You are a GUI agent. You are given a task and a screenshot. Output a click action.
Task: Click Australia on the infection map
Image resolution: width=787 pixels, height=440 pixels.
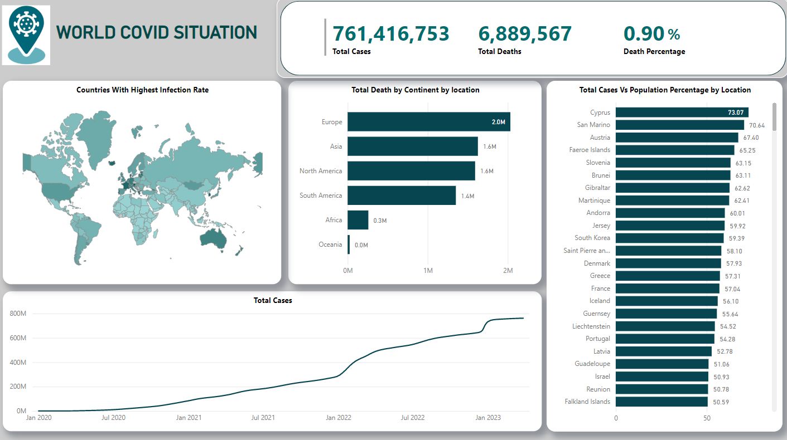(213, 238)
